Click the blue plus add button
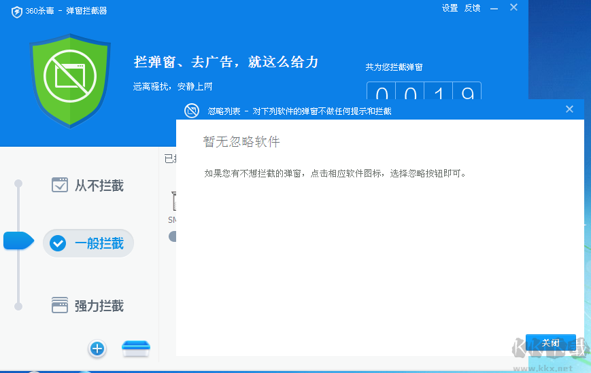Screen dimensions: 591x373 point(97,349)
